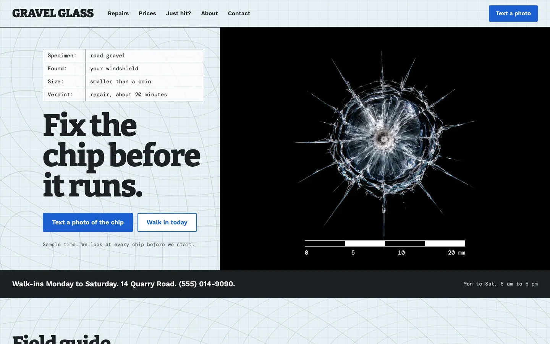Viewport: 550px width, 344px height.
Task: Click the '20 mm' scale label
Action: 456,253
